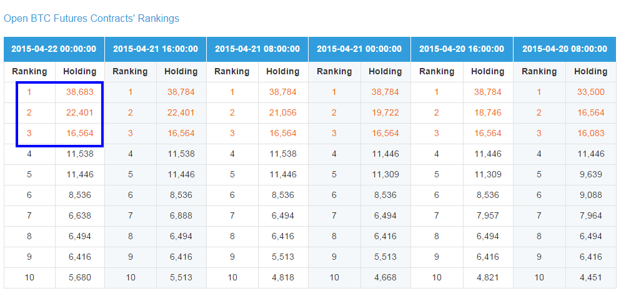621x291 pixels.
Task: Click 6,416 in the 2015-04-20 08:00:00 column
Action: click(590, 257)
